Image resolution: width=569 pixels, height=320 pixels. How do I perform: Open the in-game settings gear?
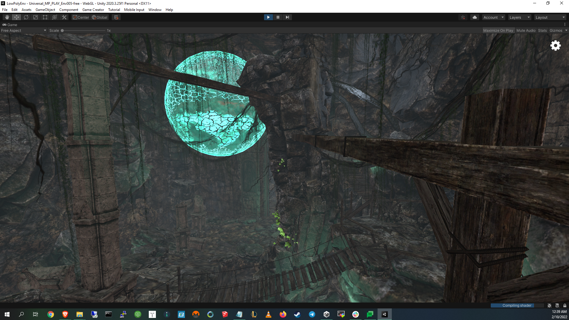point(556,45)
